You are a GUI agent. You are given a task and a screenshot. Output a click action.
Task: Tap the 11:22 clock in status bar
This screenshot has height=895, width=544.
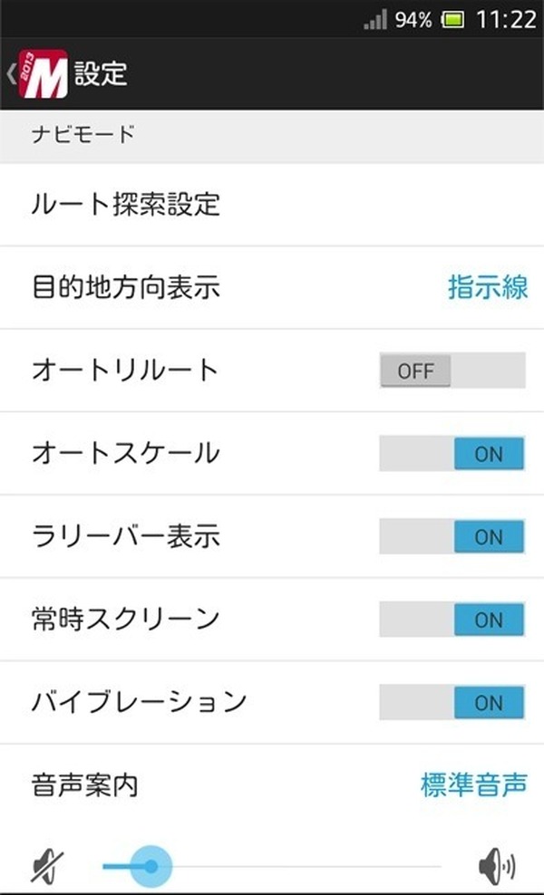click(506, 19)
